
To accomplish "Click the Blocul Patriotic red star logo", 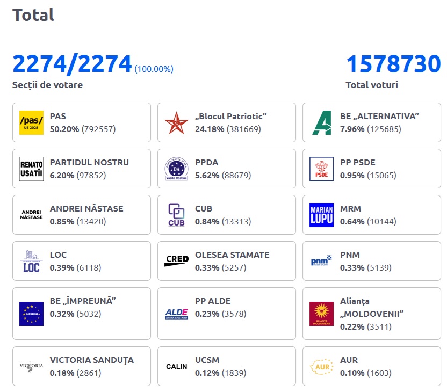I will pyautogui.click(x=176, y=122).
